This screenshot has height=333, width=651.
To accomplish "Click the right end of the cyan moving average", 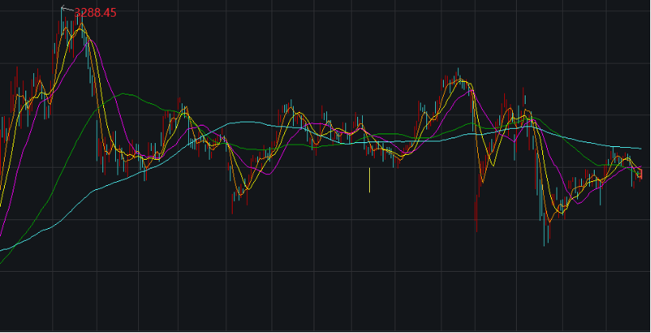I will 639,149.
